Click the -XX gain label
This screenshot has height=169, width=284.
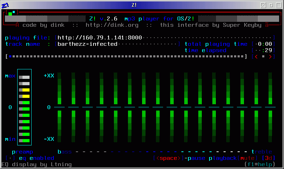tap(49, 139)
